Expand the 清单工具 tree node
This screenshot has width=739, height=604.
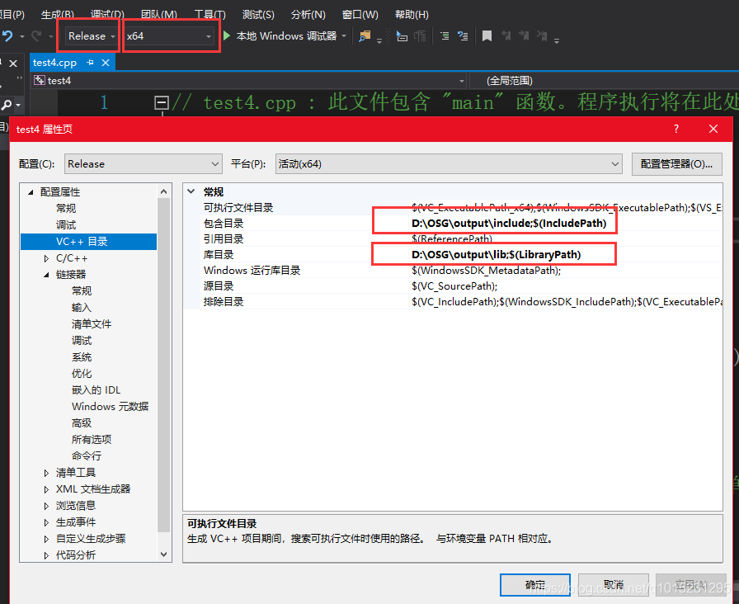46,473
